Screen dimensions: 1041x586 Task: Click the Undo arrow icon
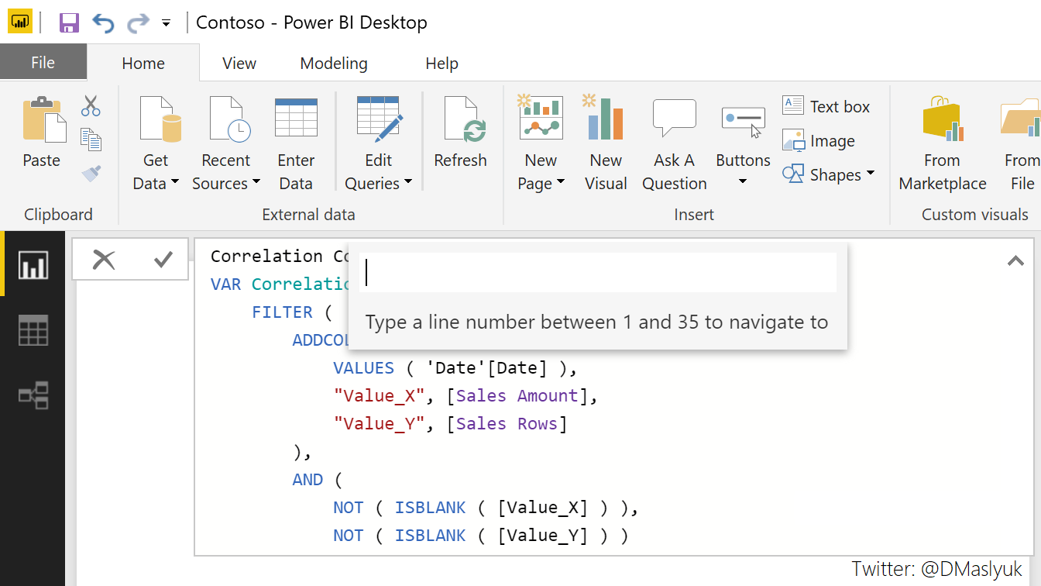[103, 22]
